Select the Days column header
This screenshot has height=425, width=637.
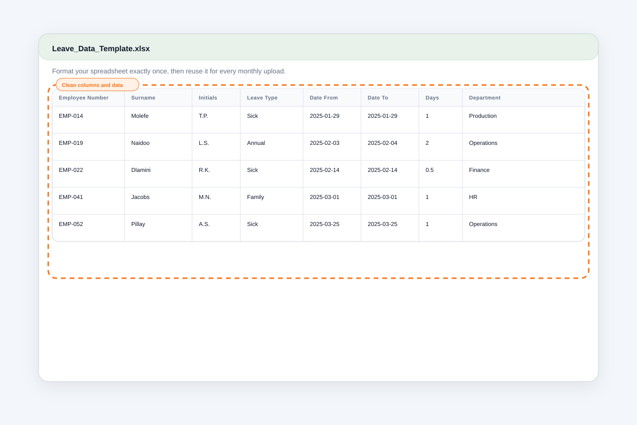click(x=441, y=98)
